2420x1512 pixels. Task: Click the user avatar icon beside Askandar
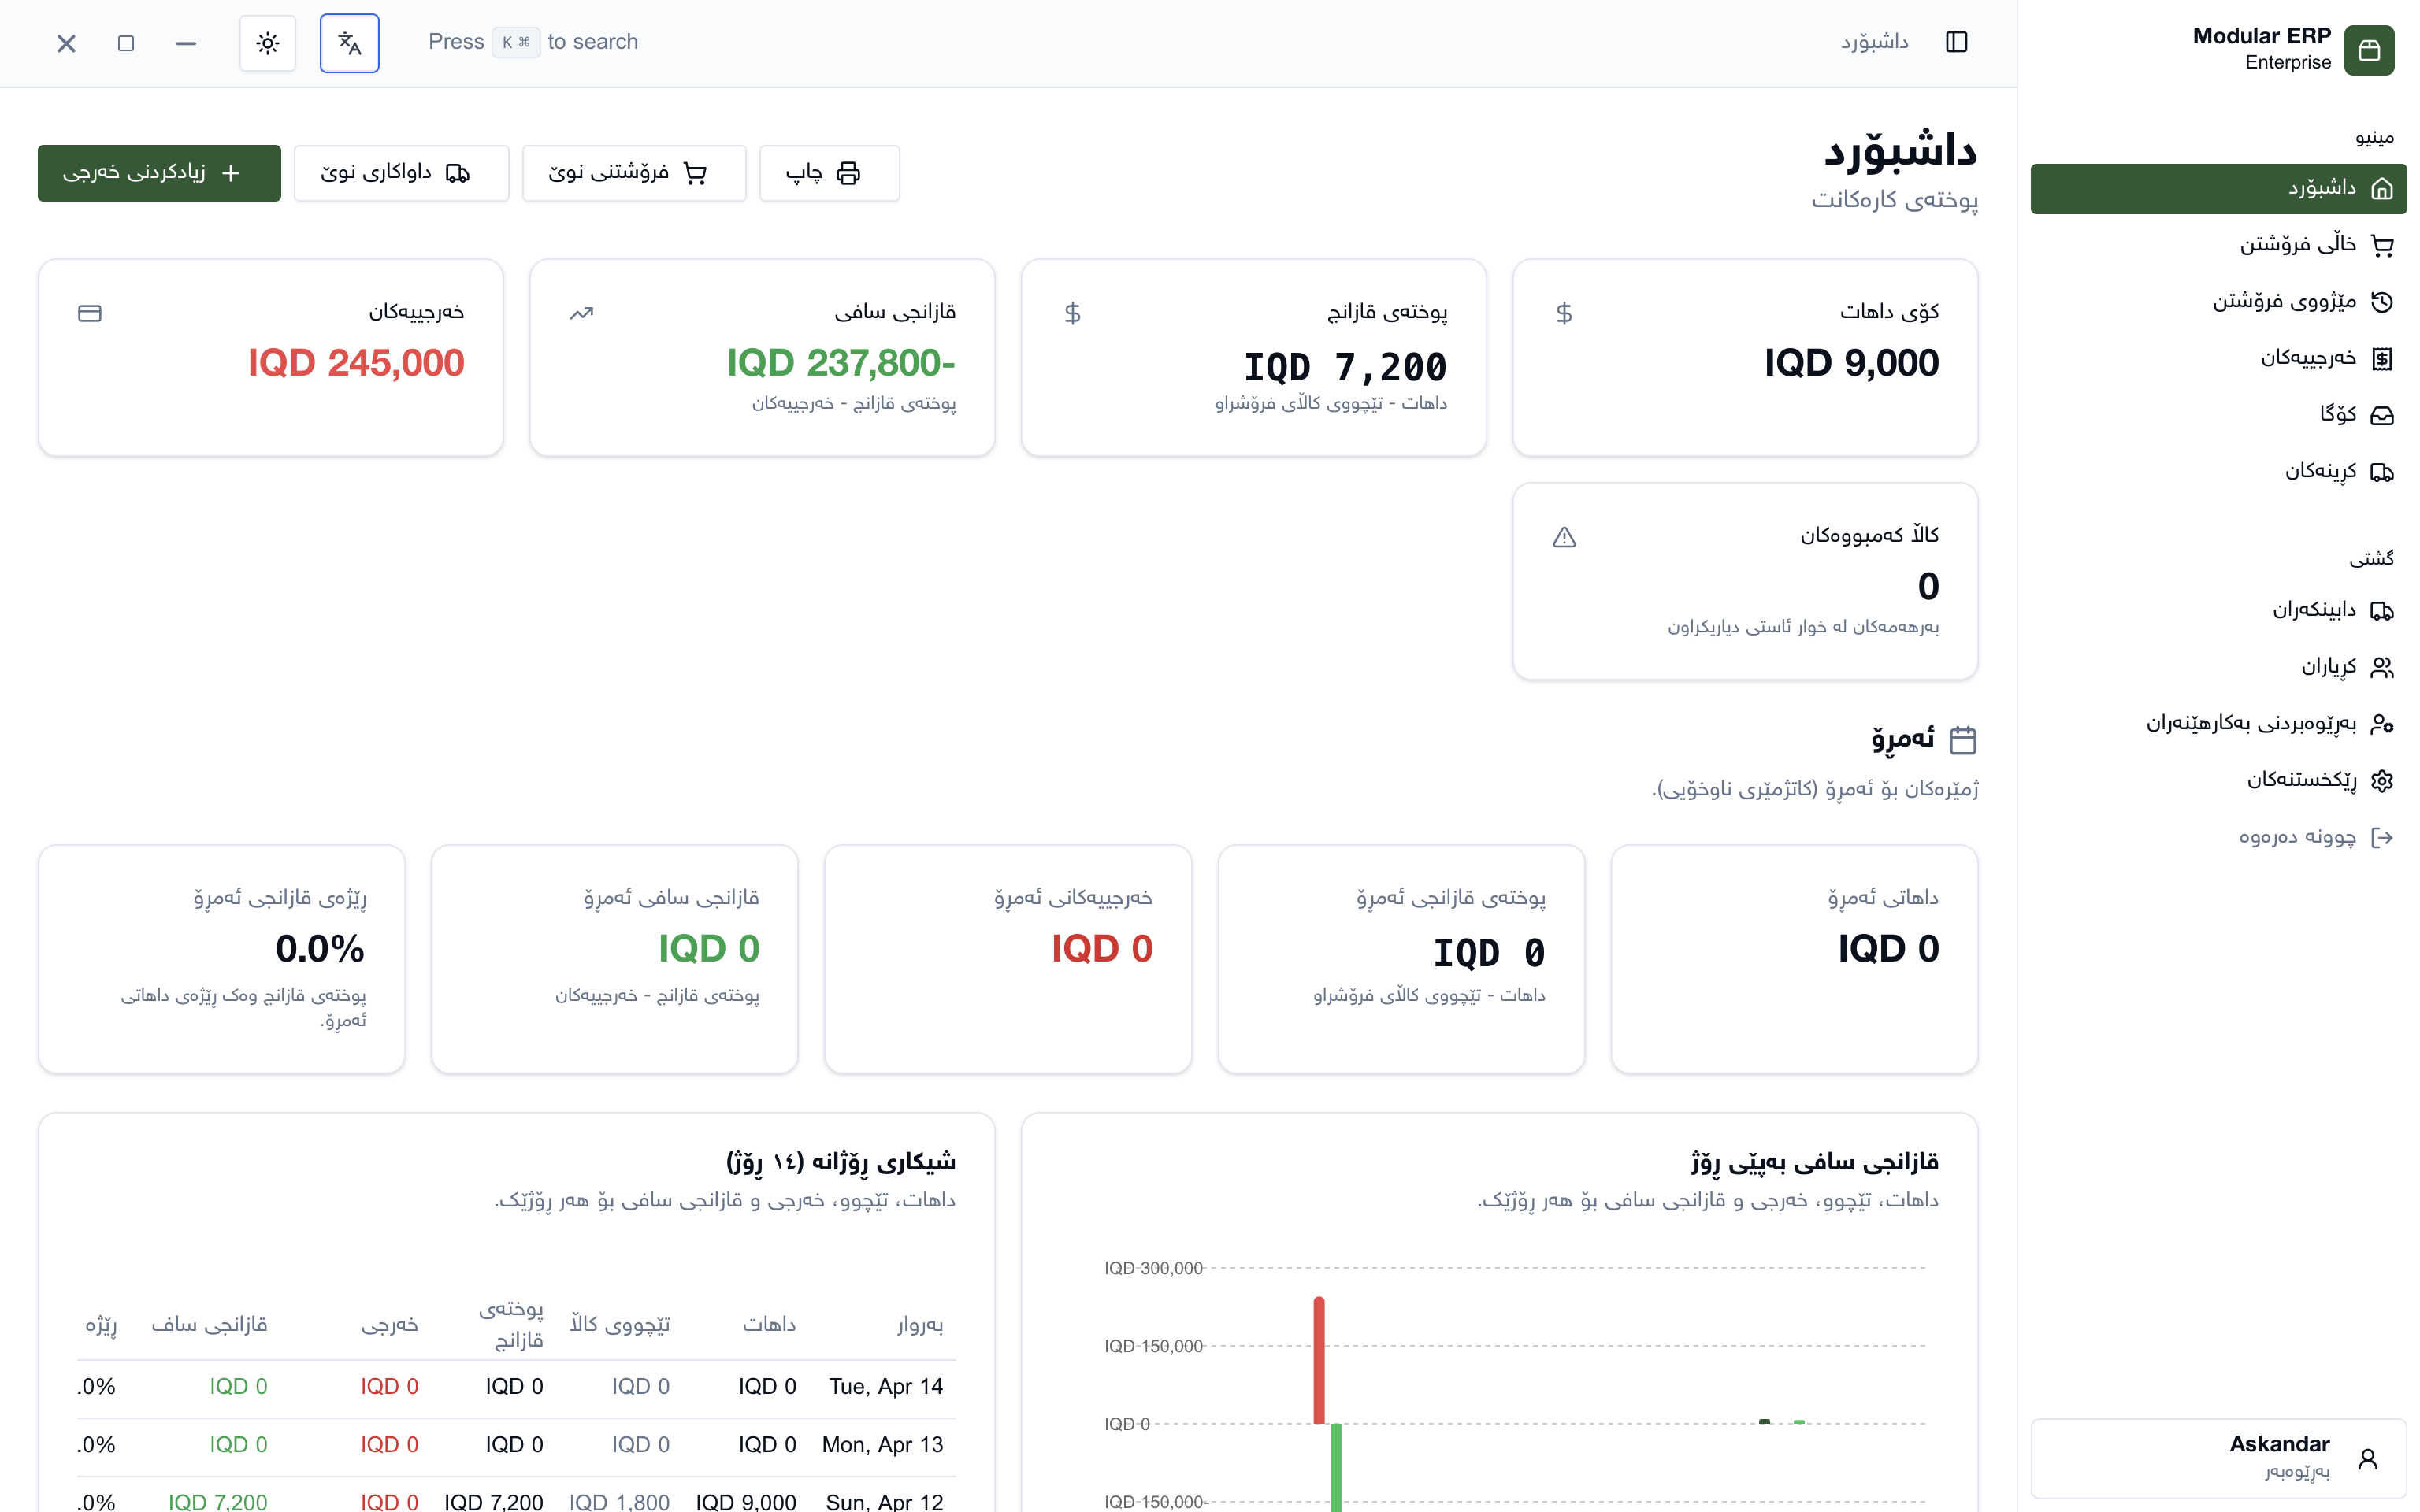pyautogui.click(x=2367, y=1459)
